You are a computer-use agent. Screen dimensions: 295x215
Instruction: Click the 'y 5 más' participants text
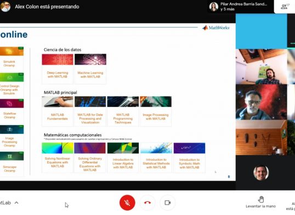pyautogui.click(x=228, y=9)
